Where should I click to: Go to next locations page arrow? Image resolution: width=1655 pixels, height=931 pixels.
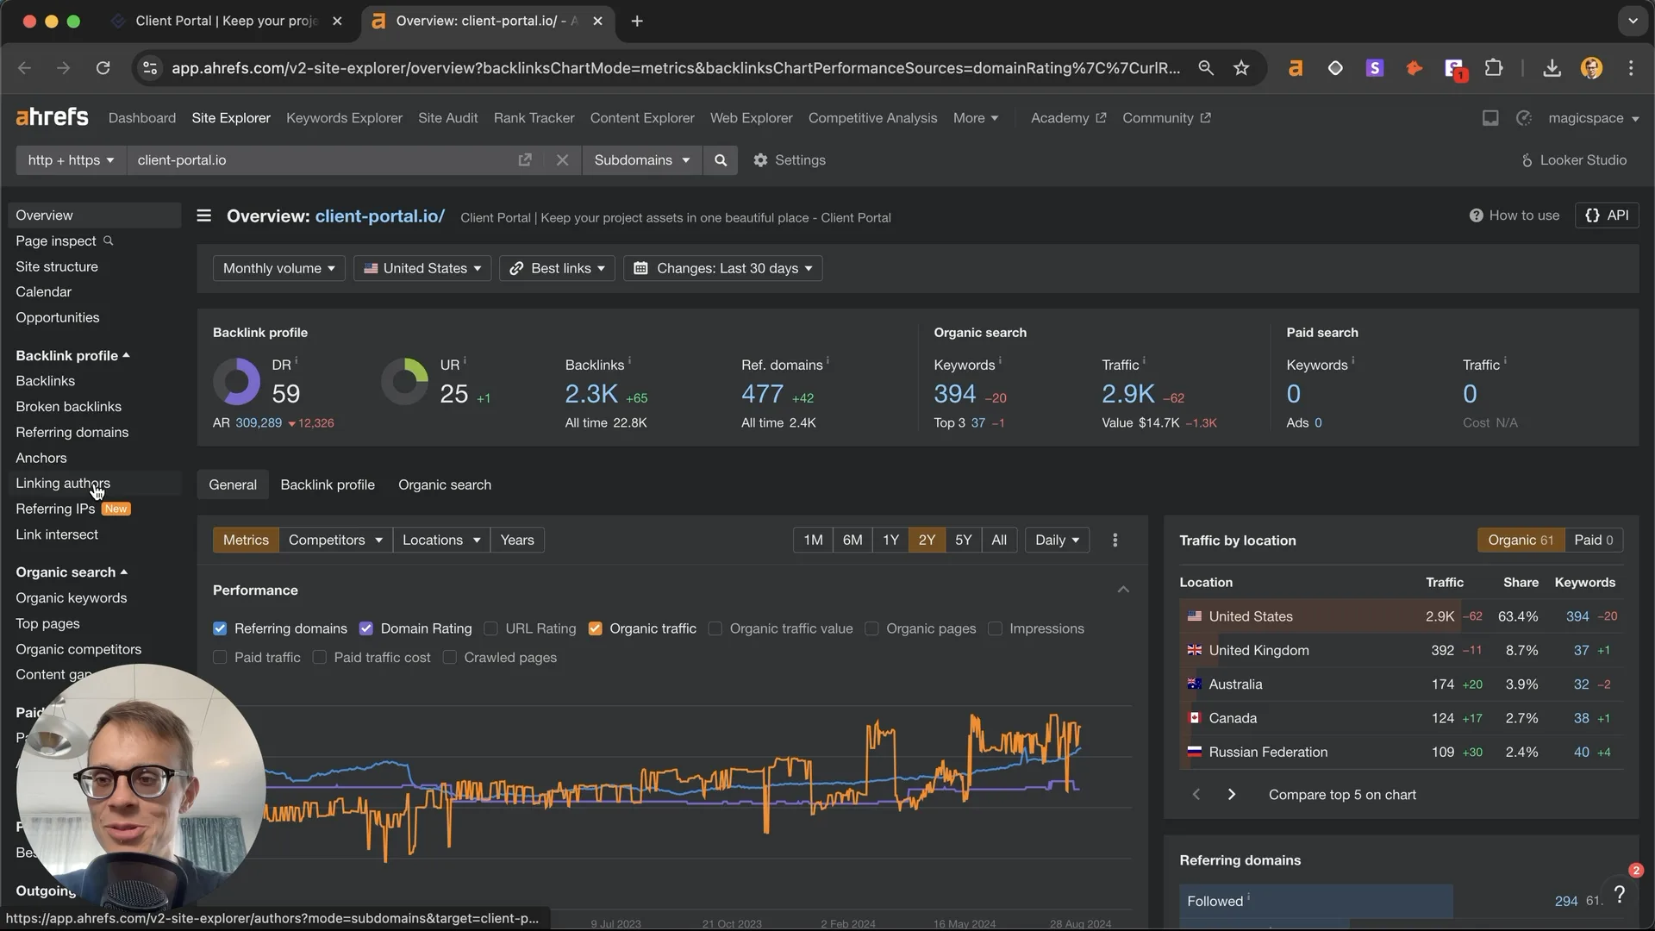click(x=1231, y=795)
